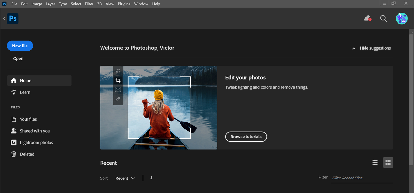This screenshot has width=414, height=193.
Task: Open Shared with you text label
Action: [x=35, y=131]
